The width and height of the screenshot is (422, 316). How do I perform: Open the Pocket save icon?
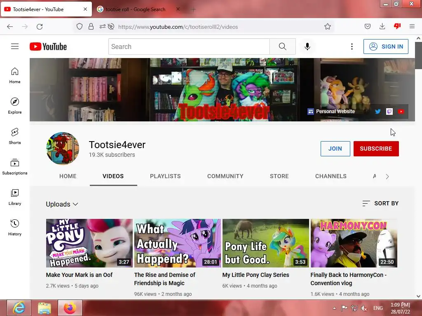click(x=368, y=27)
